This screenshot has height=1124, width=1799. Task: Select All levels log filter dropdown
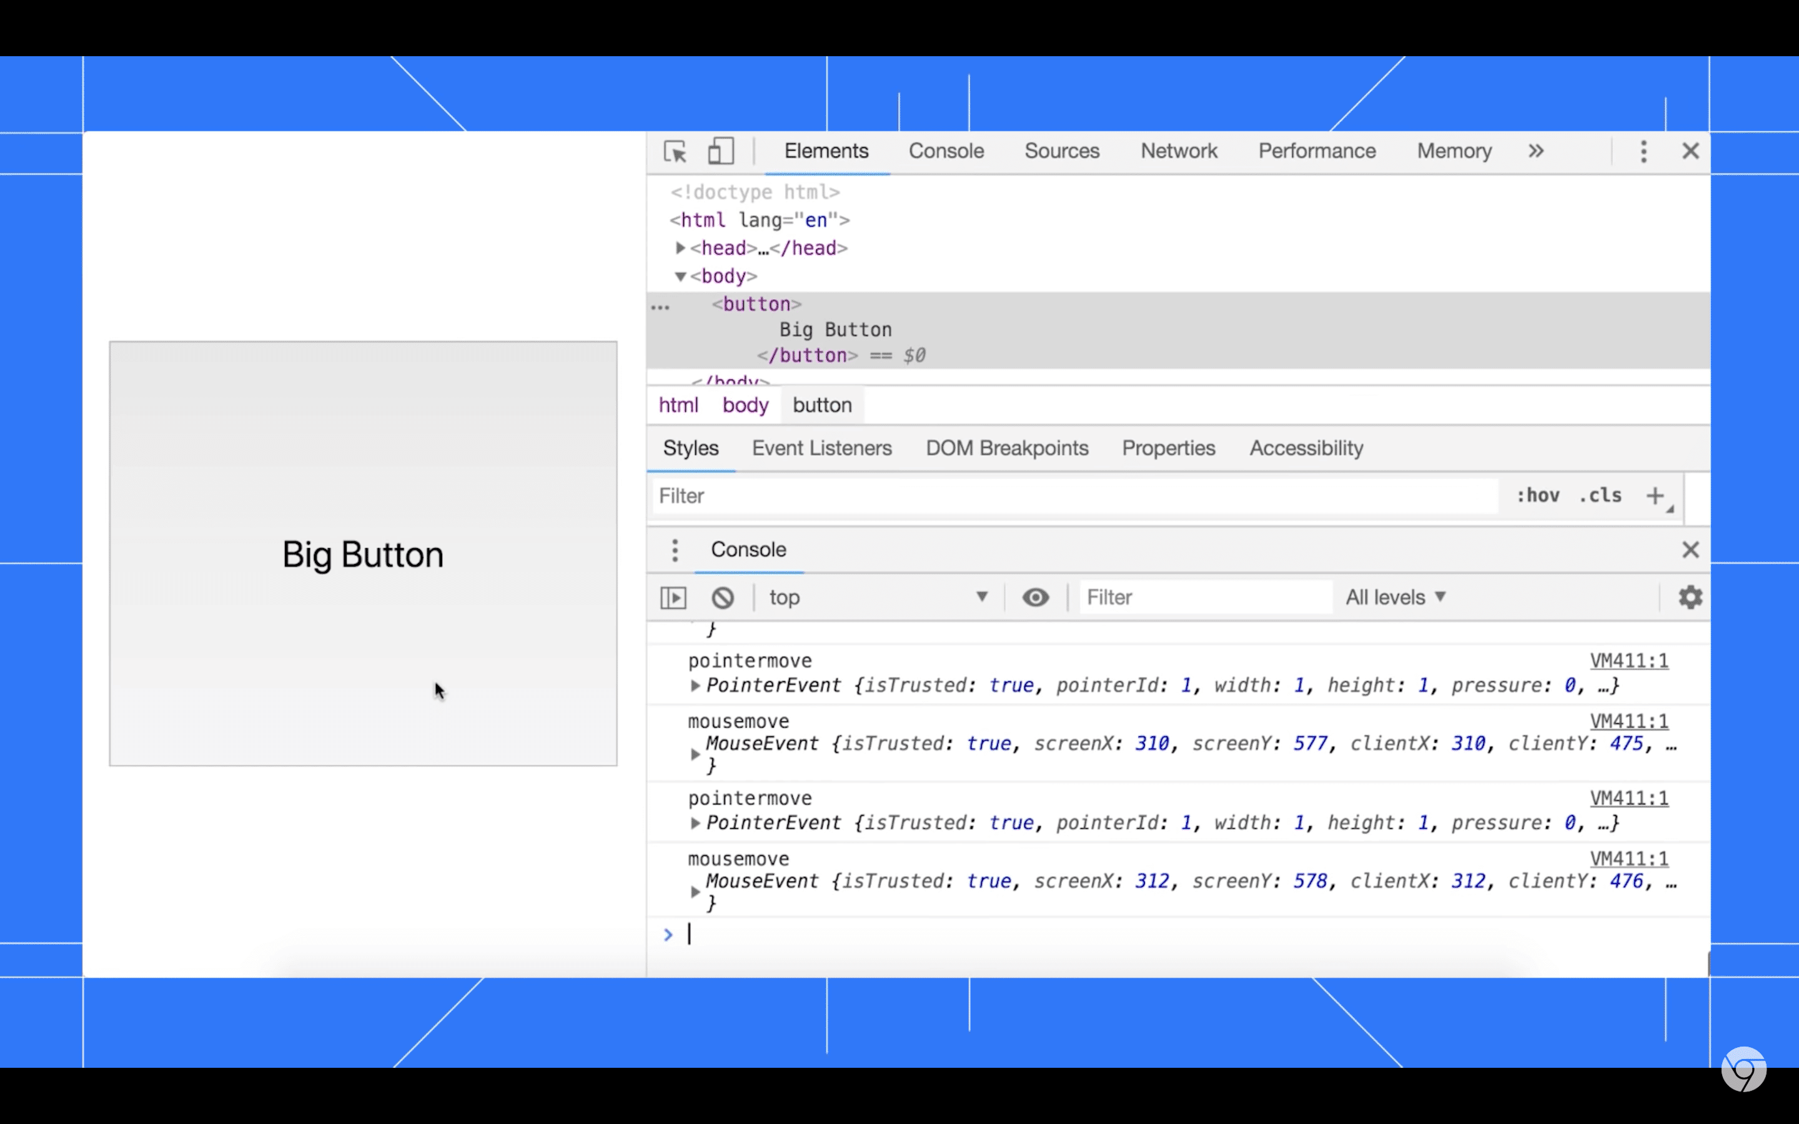click(1396, 597)
